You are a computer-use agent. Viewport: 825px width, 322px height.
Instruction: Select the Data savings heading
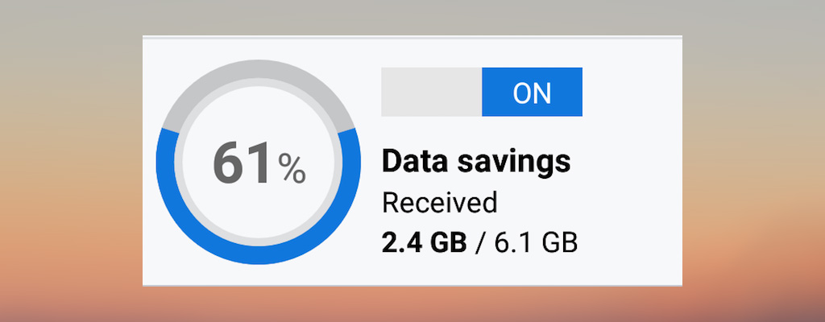pyautogui.click(x=475, y=162)
